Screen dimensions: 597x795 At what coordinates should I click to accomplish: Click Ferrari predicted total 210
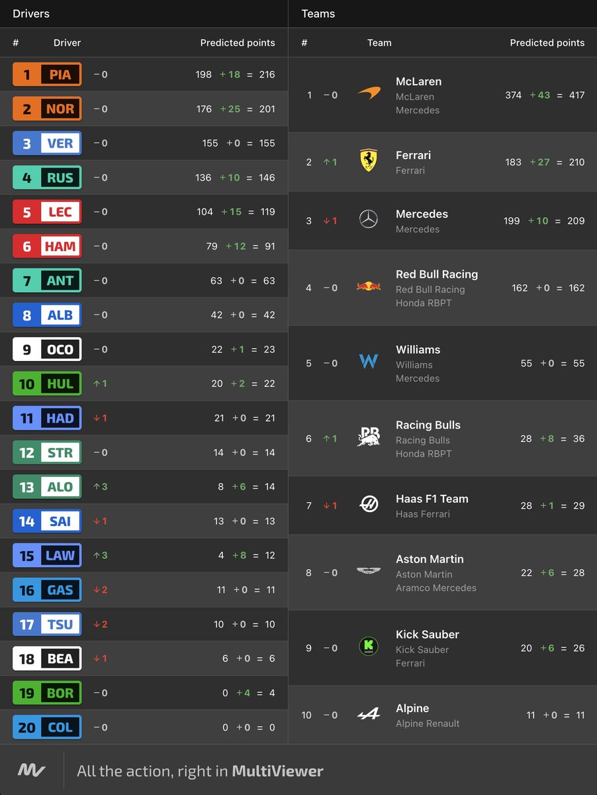(x=576, y=162)
